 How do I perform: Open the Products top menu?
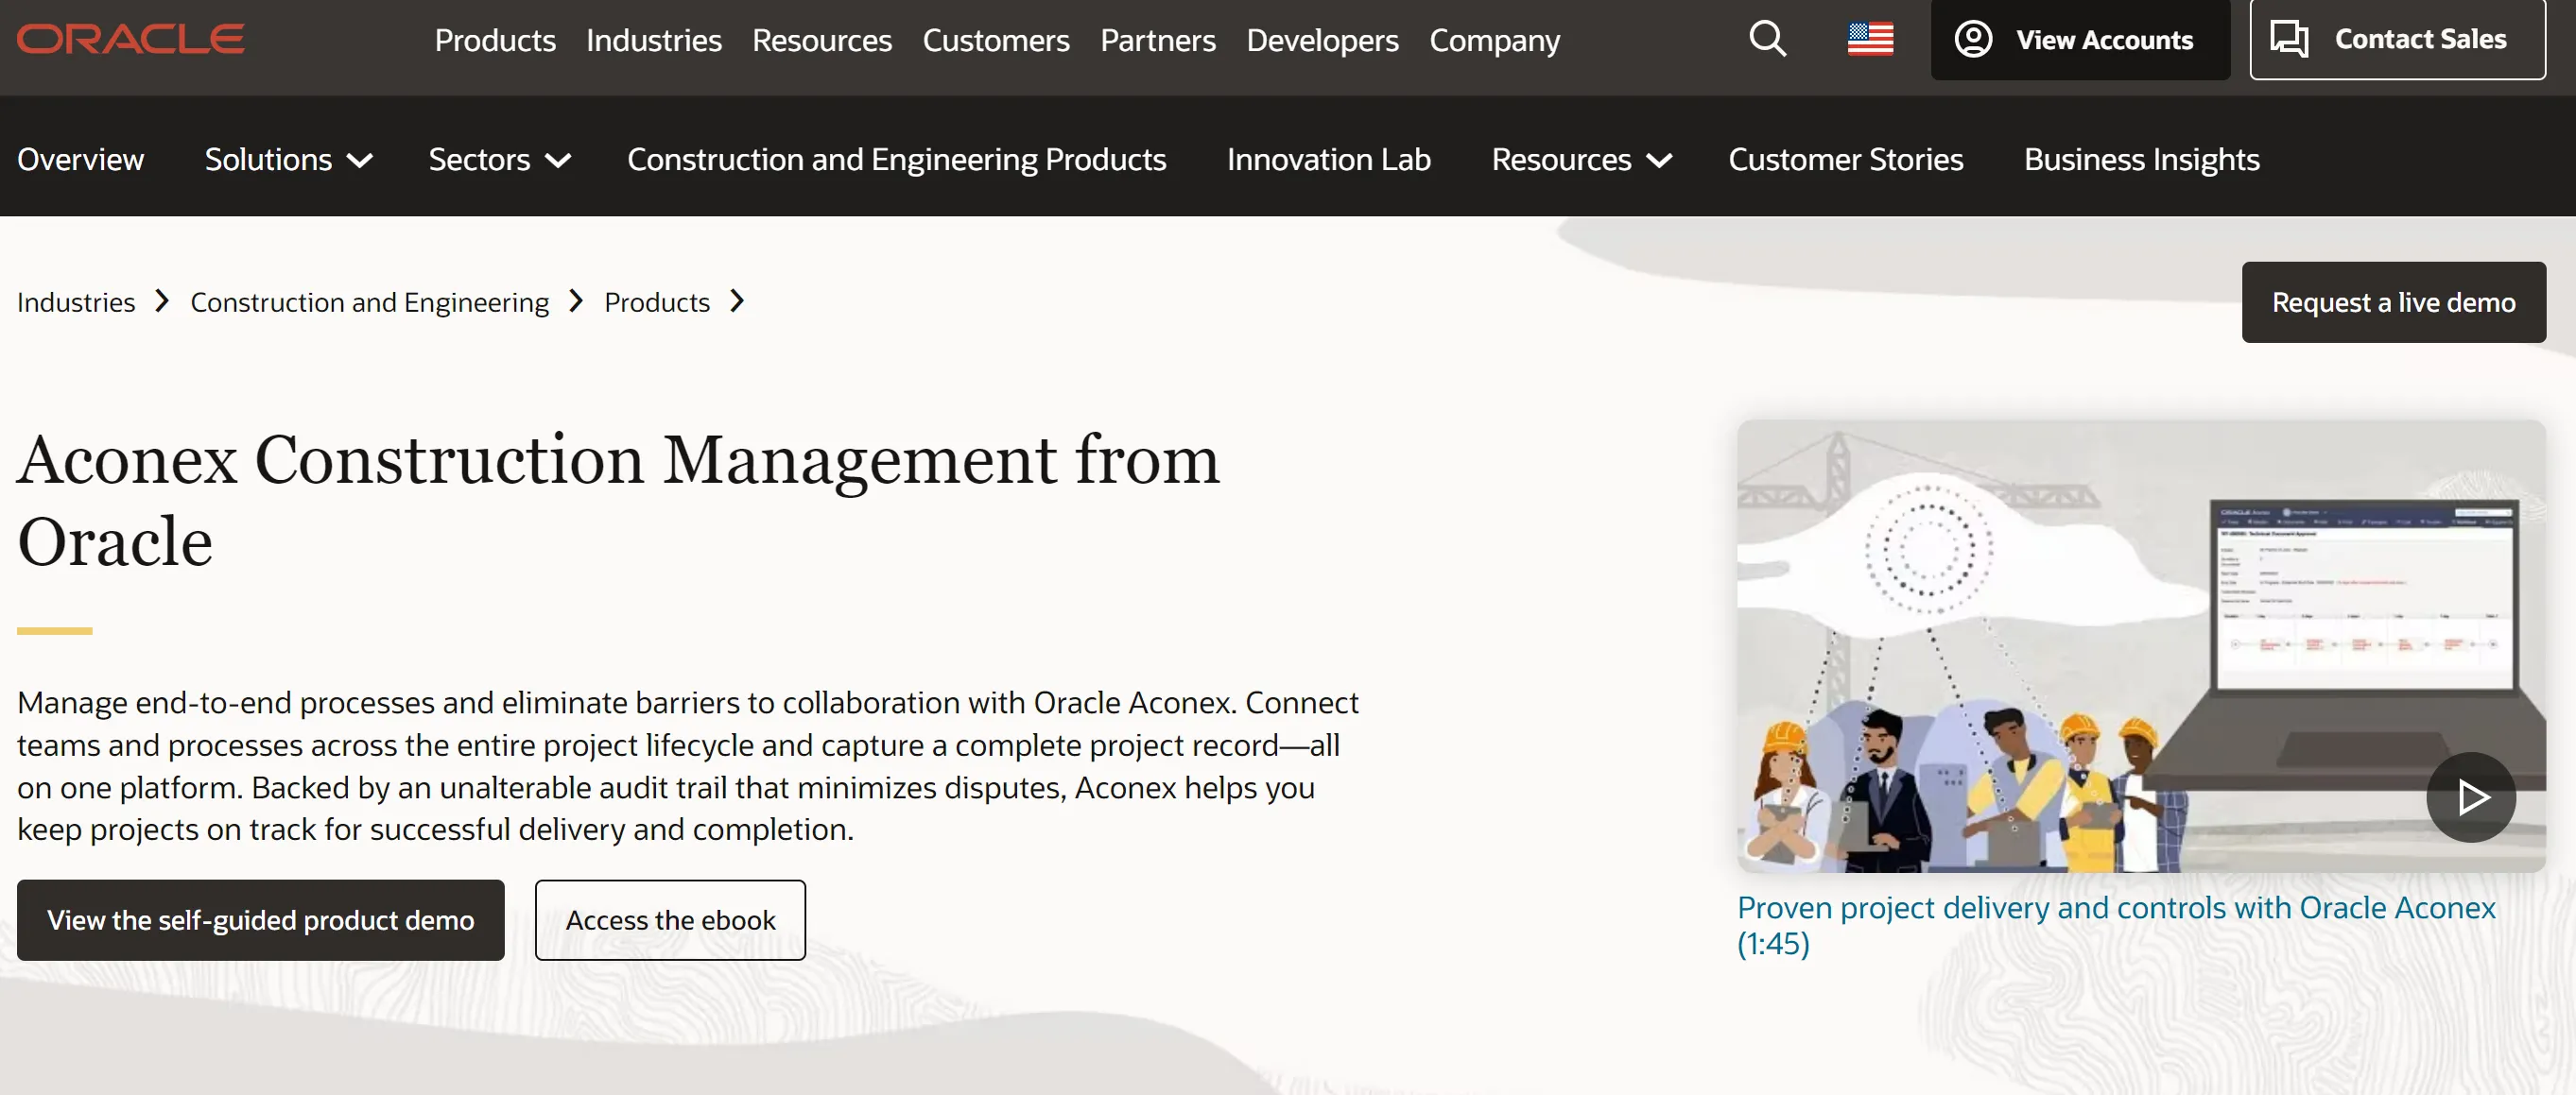(x=495, y=40)
